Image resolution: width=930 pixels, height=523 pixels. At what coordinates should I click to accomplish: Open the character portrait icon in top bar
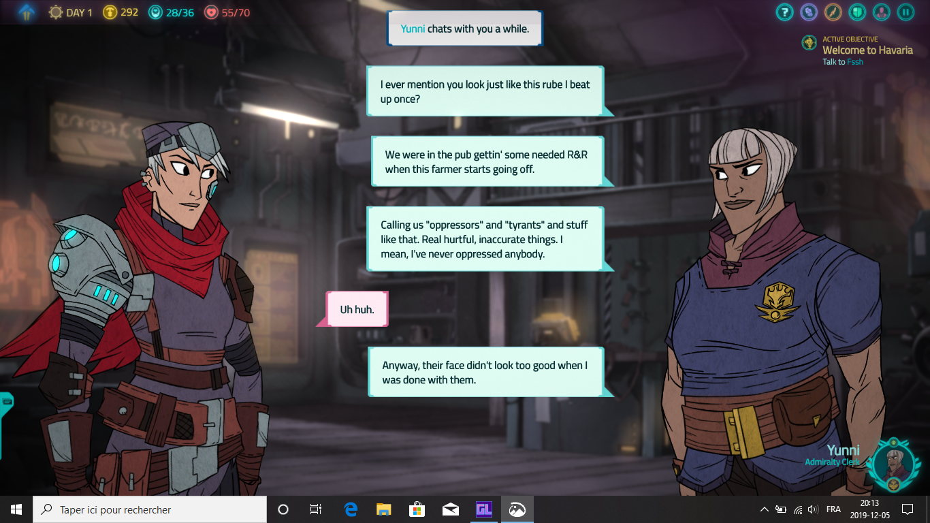pos(882,12)
